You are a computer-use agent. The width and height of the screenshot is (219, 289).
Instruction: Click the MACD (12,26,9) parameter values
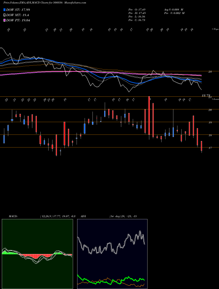click(57, 216)
